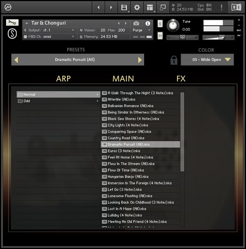Click the workspace layout icon
The width and height of the screenshot is (246, 249).
pos(150,7)
